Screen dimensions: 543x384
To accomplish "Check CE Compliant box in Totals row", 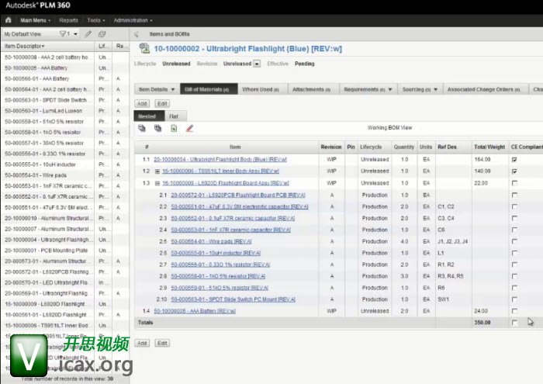I will pyautogui.click(x=514, y=323).
